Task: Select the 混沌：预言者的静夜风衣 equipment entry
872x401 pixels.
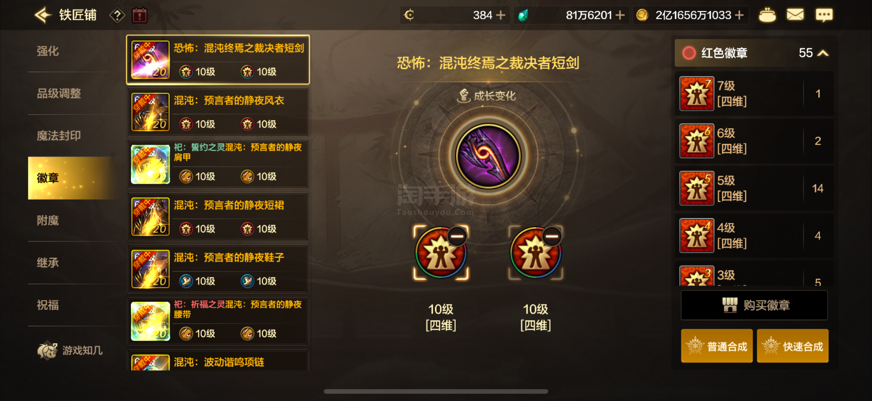Action: click(218, 112)
